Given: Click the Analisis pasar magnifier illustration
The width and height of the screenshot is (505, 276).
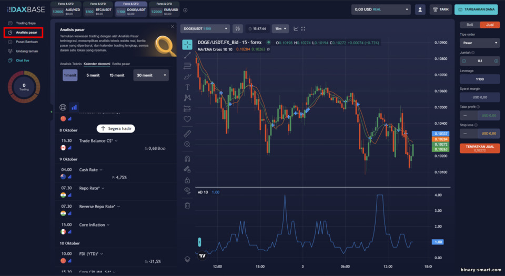Looking at the screenshot, I should pyautogui.click(x=164, y=45).
